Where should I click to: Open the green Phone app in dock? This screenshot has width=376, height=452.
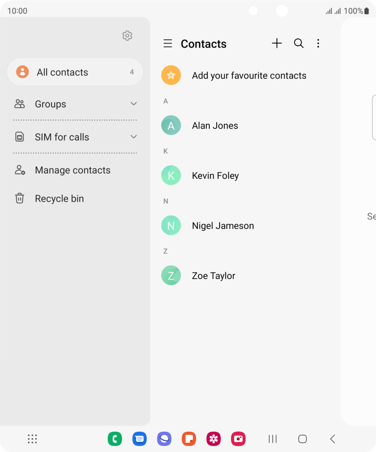pyautogui.click(x=115, y=439)
